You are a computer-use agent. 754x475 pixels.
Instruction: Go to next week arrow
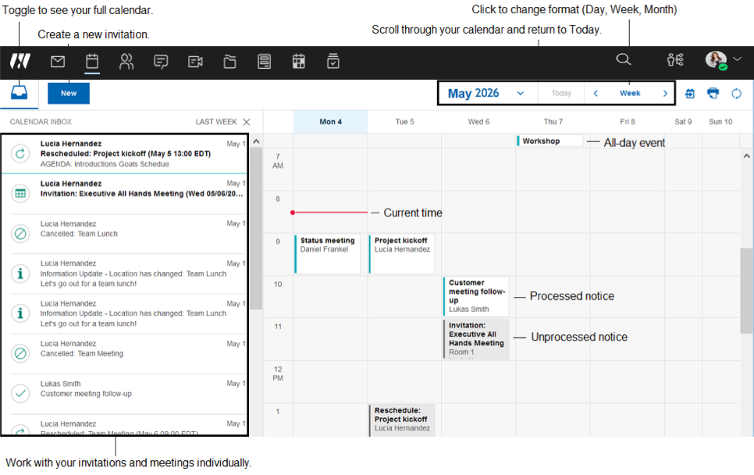coord(665,94)
